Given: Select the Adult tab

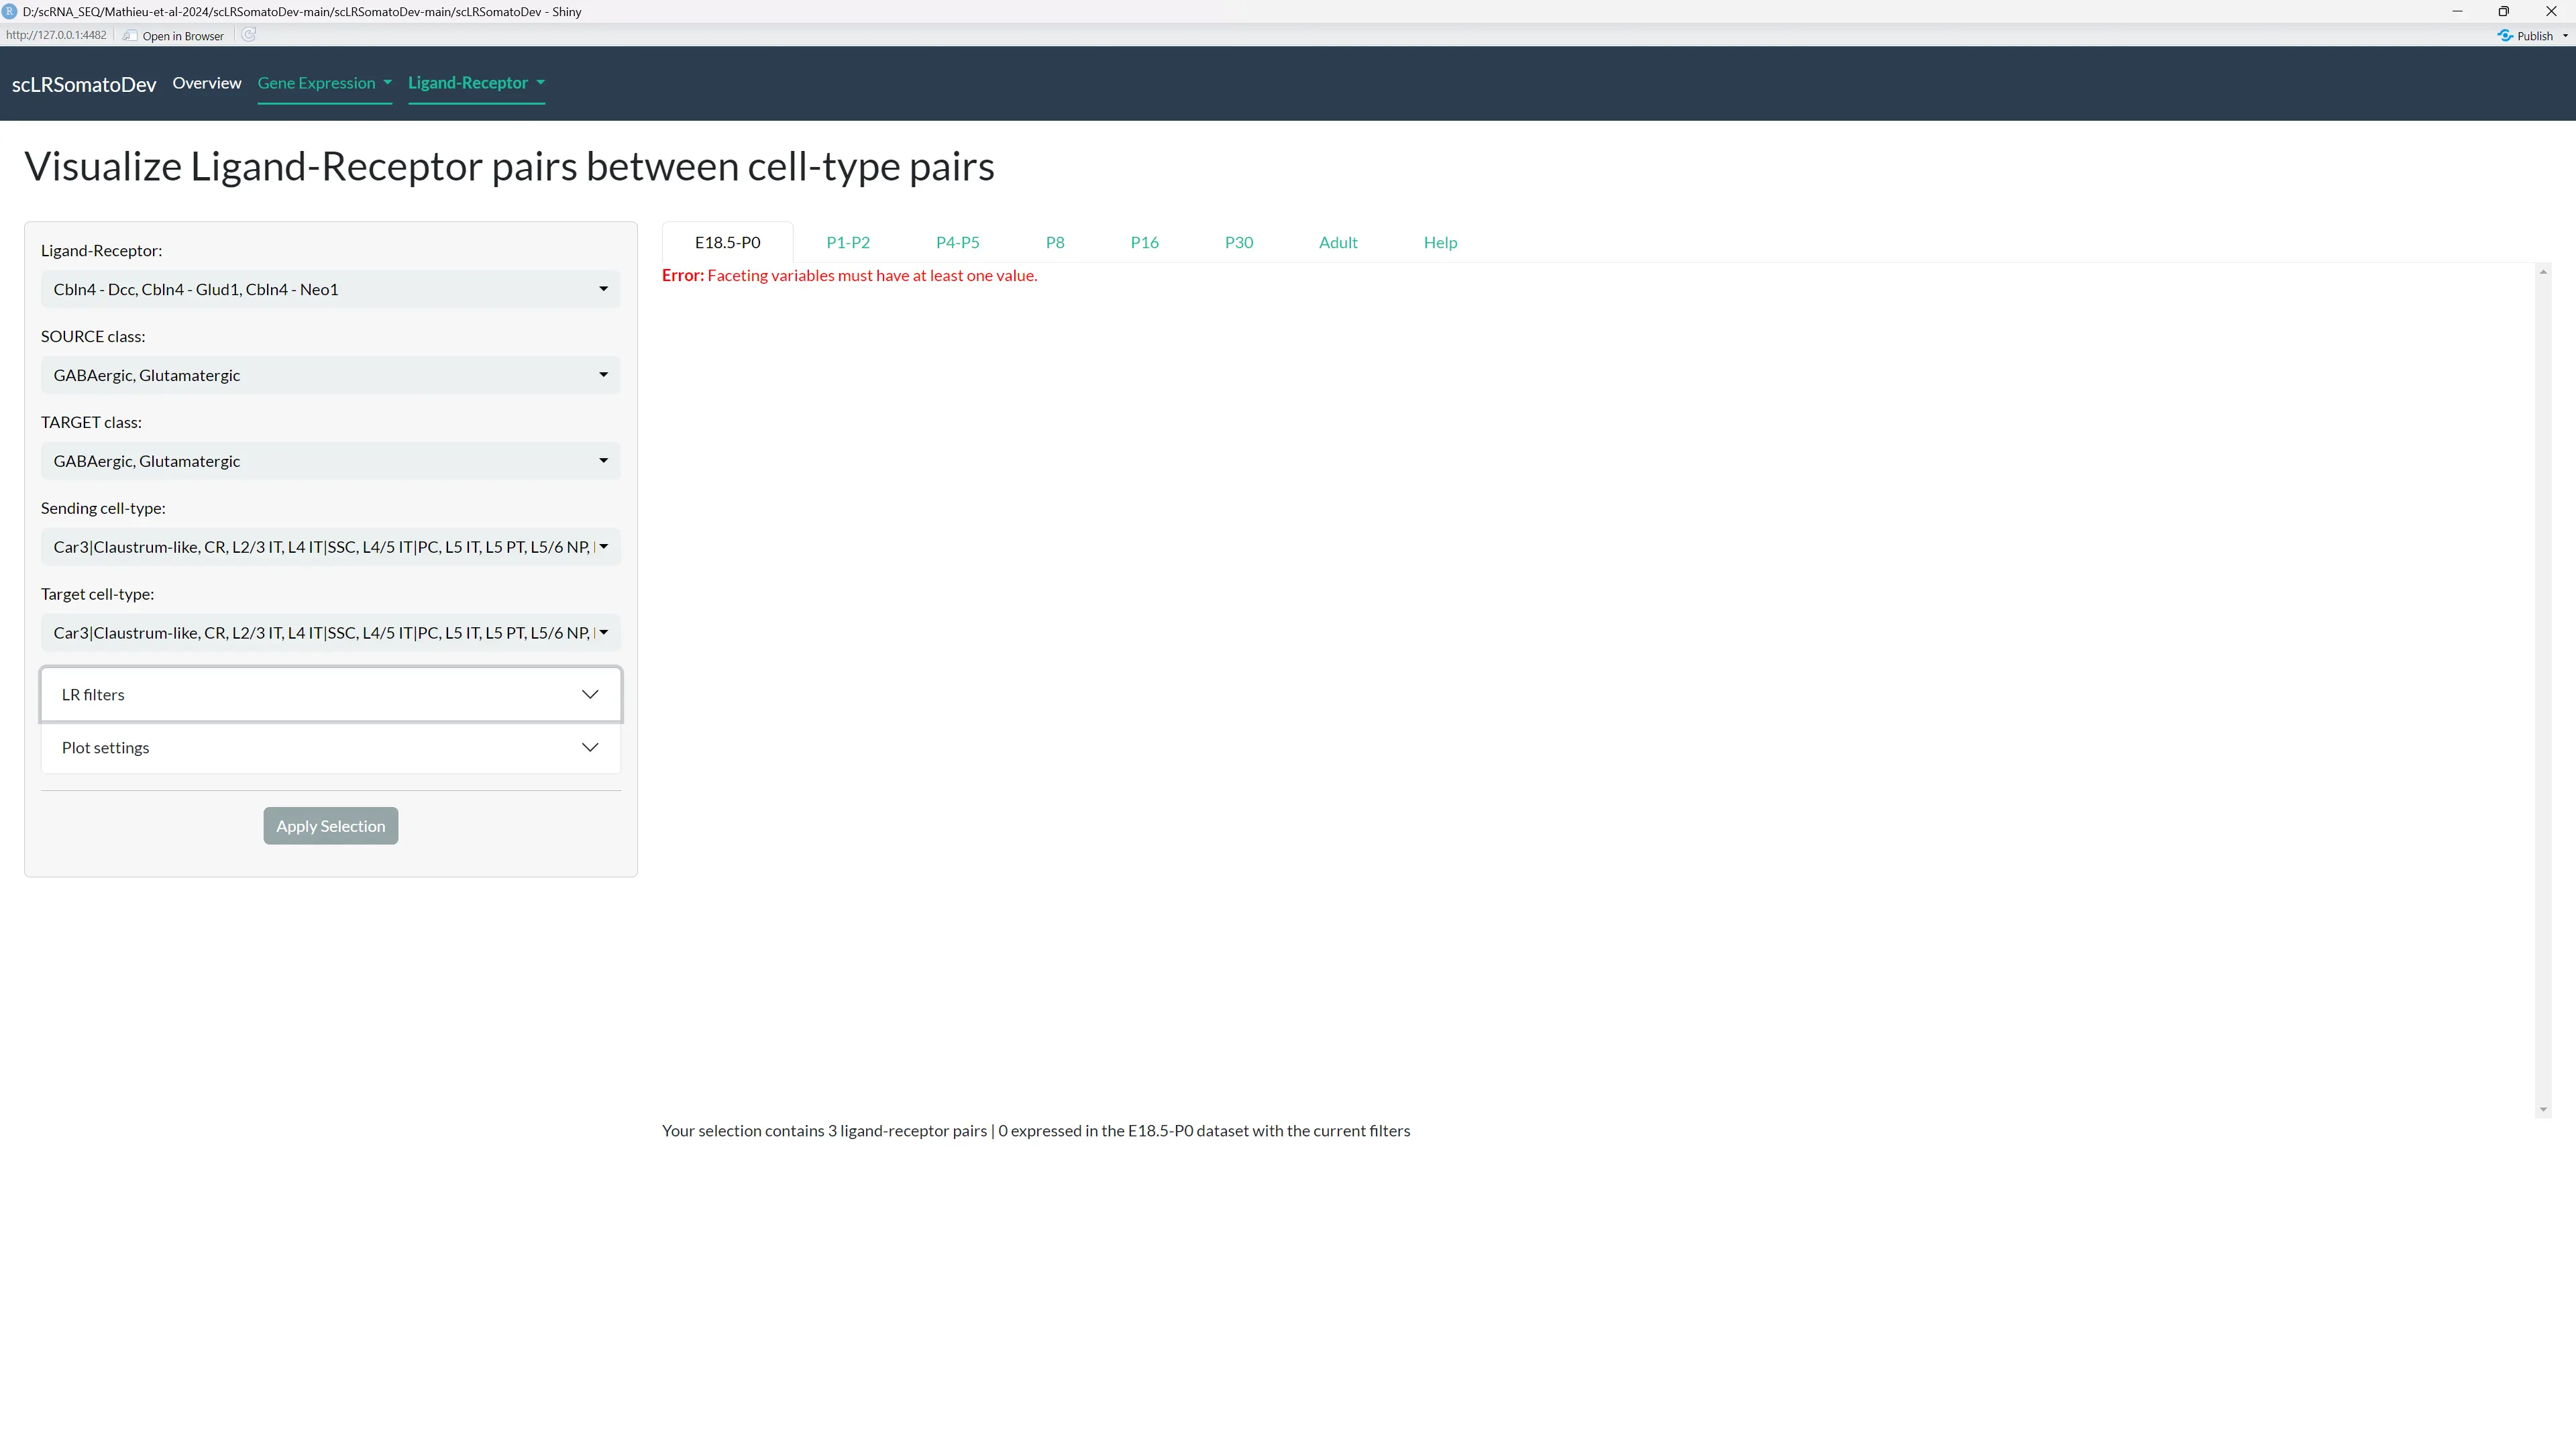Looking at the screenshot, I should (1337, 242).
